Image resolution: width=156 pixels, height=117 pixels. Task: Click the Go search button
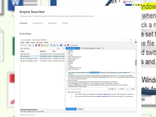(x=58, y=48)
